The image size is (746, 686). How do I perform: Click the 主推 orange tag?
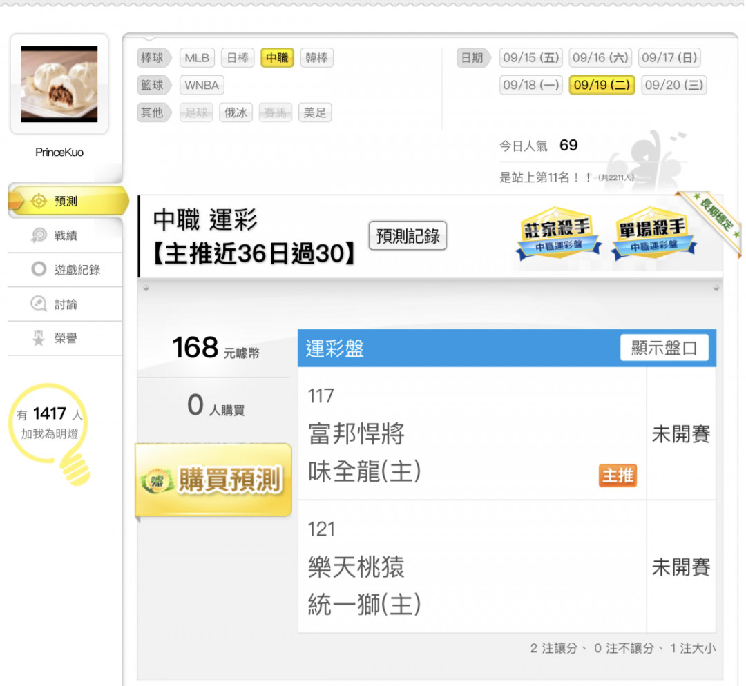tap(617, 476)
